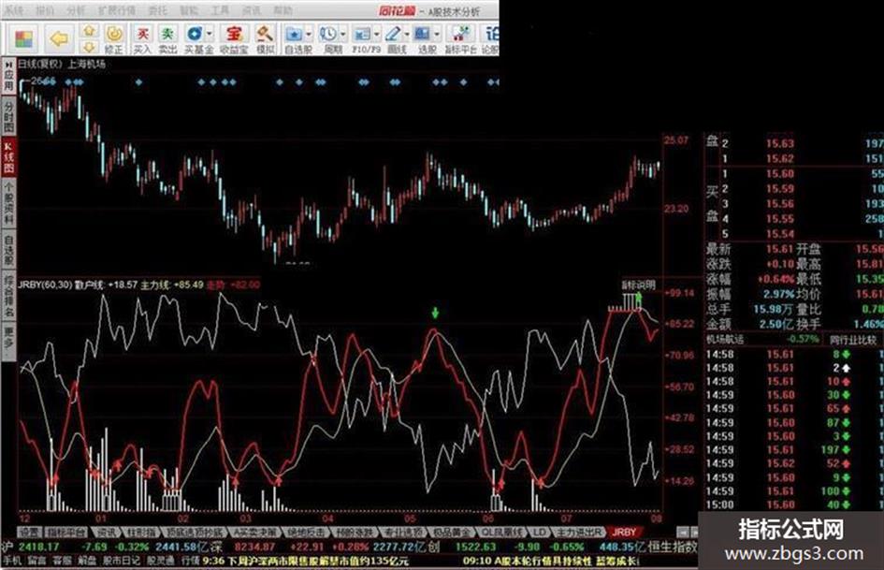
Task: Click the ChiNext index value 1522.63
Action: coord(474,547)
